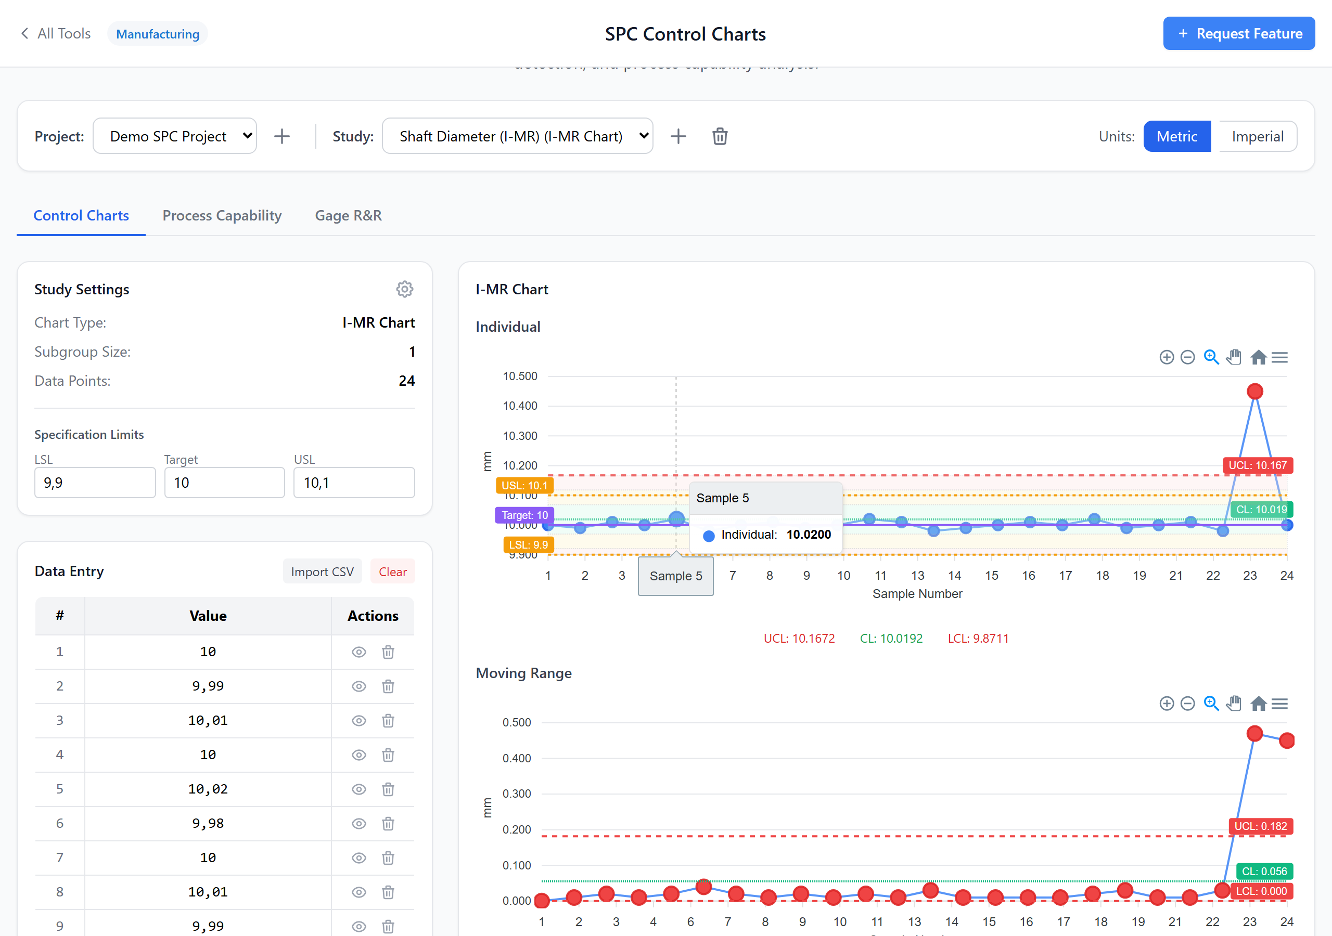Click zoom-in icon on Individual chart toolbar
Image resolution: width=1332 pixels, height=936 pixels.
click(x=1166, y=357)
